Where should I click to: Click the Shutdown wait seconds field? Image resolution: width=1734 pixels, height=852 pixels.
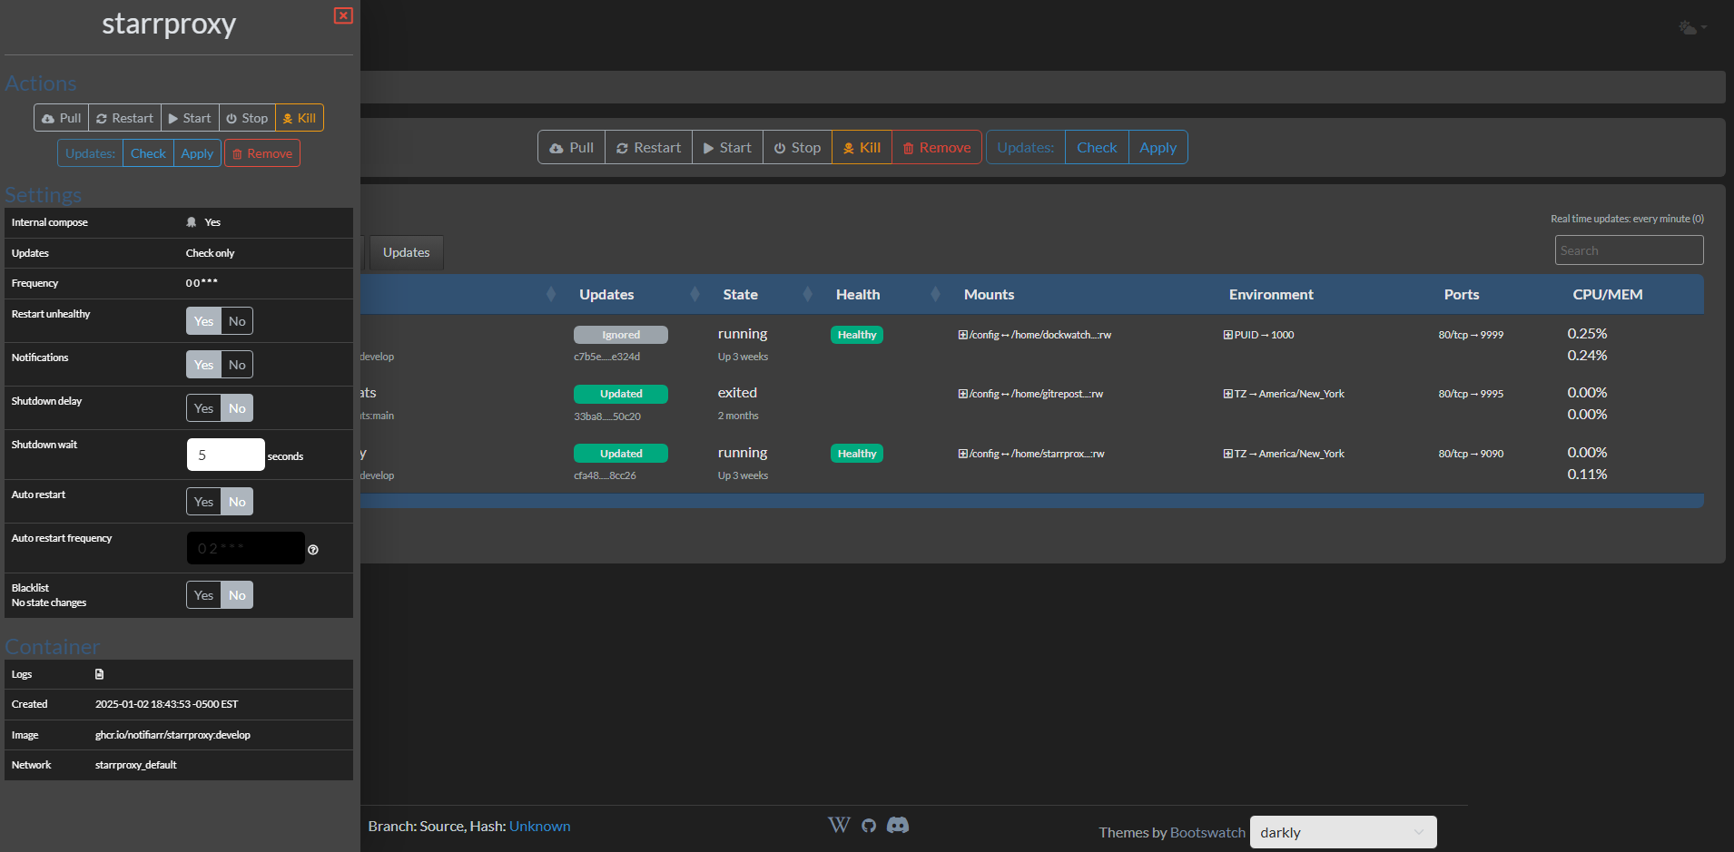click(x=226, y=455)
